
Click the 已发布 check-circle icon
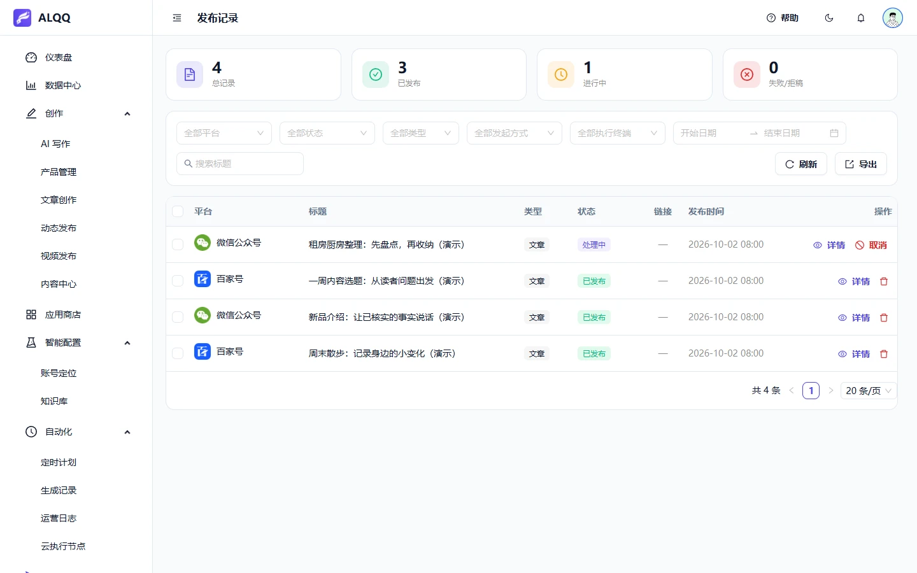pos(376,74)
